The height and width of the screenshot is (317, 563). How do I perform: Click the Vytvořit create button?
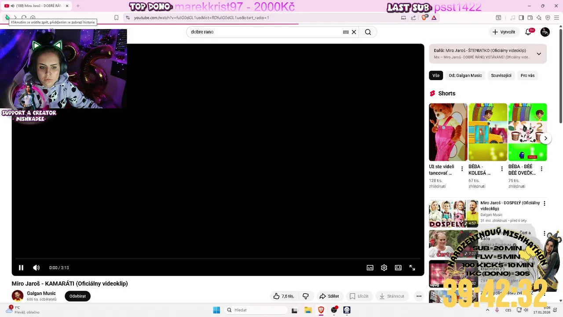click(504, 32)
